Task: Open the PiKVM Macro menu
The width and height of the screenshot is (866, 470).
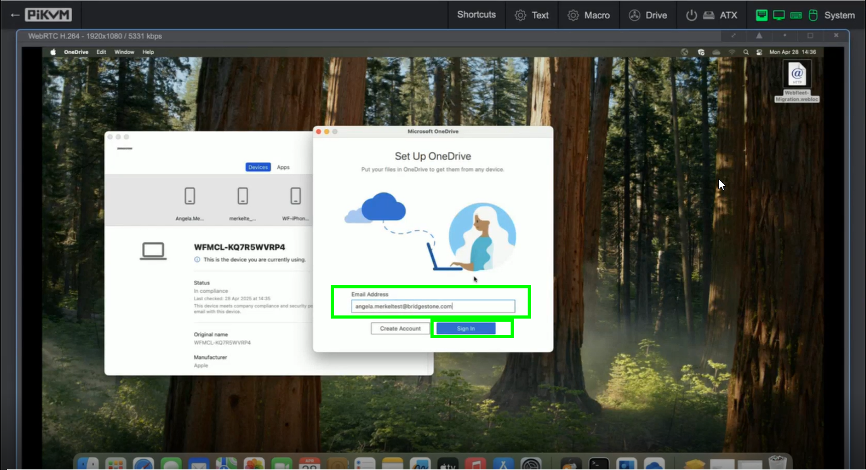Action: (x=588, y=15)
